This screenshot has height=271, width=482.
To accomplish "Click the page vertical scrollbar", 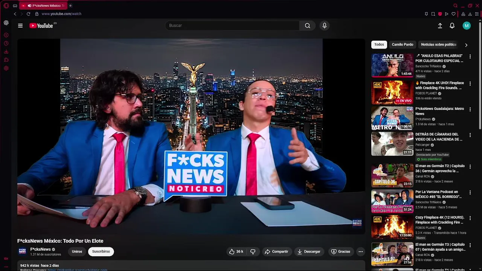I will tap(480, 75).
